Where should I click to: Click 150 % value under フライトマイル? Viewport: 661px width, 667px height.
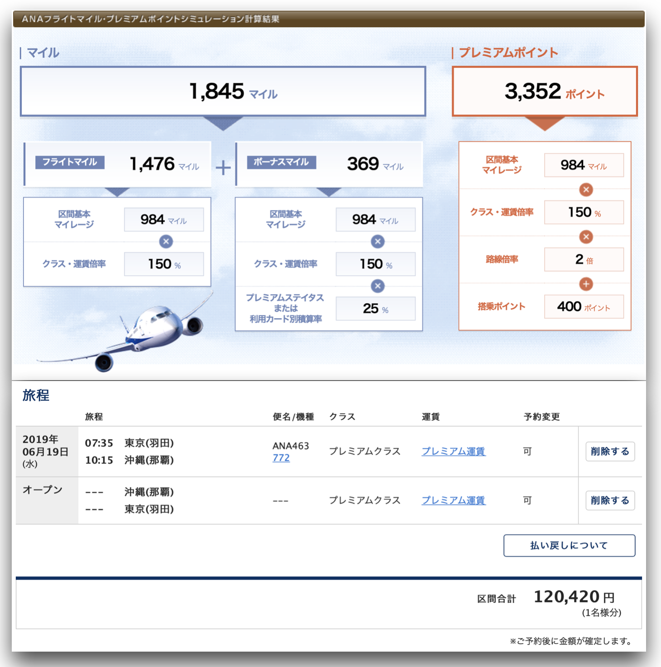164,264
